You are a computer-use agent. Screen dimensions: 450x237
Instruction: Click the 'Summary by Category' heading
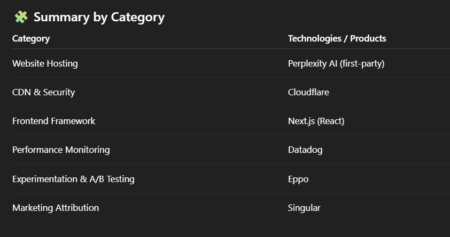(99, 17)
